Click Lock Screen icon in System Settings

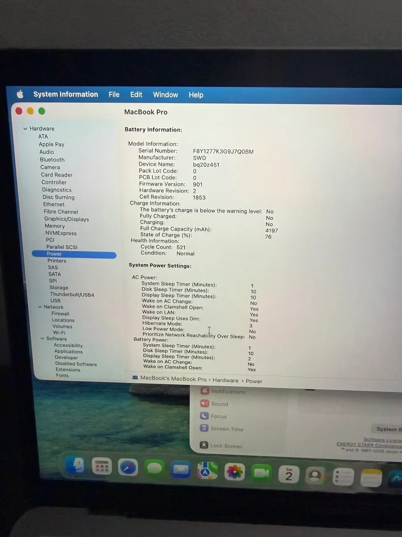(x=204, y=445)
